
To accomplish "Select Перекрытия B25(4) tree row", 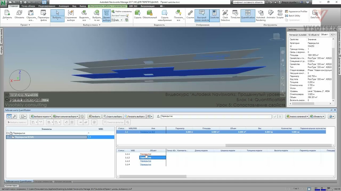I will tap(47, 137).
